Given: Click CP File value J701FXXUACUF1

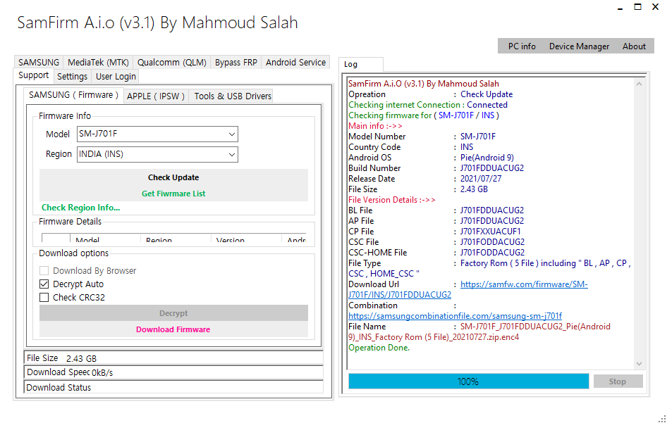Looking at the screenshot, I should (490, 232).
